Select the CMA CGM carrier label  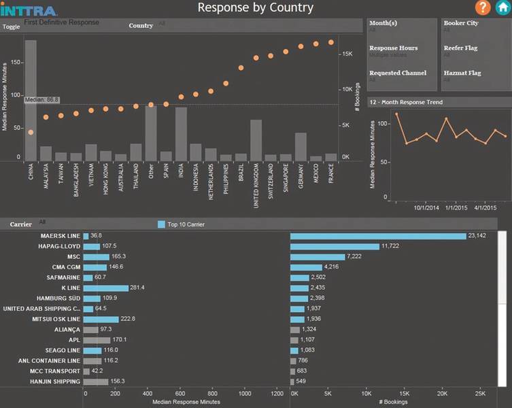66,267
